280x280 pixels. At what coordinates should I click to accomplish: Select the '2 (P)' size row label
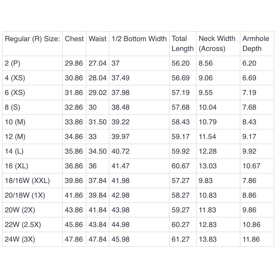coord(13,63)
